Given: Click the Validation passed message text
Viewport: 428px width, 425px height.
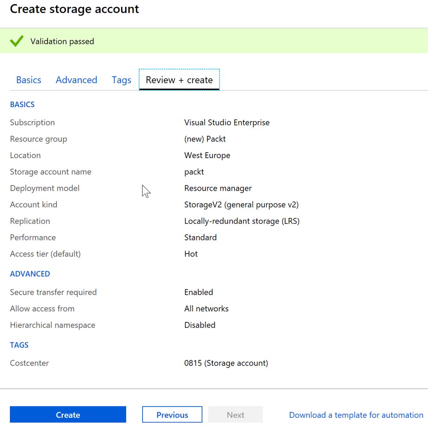Looking at the screenshot, I should [62, 42].
